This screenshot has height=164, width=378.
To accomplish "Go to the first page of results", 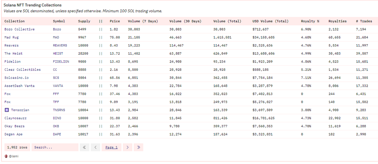I will (84, 147).
